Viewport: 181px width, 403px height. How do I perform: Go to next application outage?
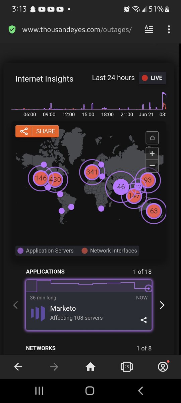(162, 305)
